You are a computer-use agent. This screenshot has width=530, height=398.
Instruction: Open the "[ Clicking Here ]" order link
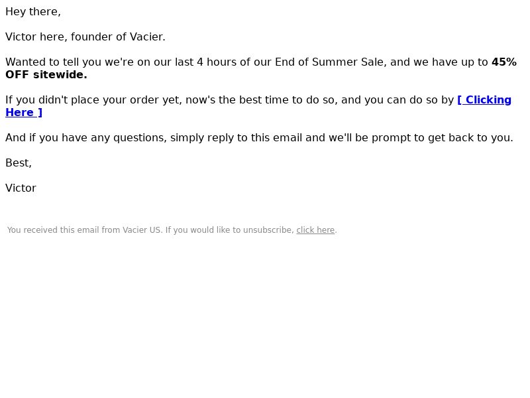[x=484, y=100]
